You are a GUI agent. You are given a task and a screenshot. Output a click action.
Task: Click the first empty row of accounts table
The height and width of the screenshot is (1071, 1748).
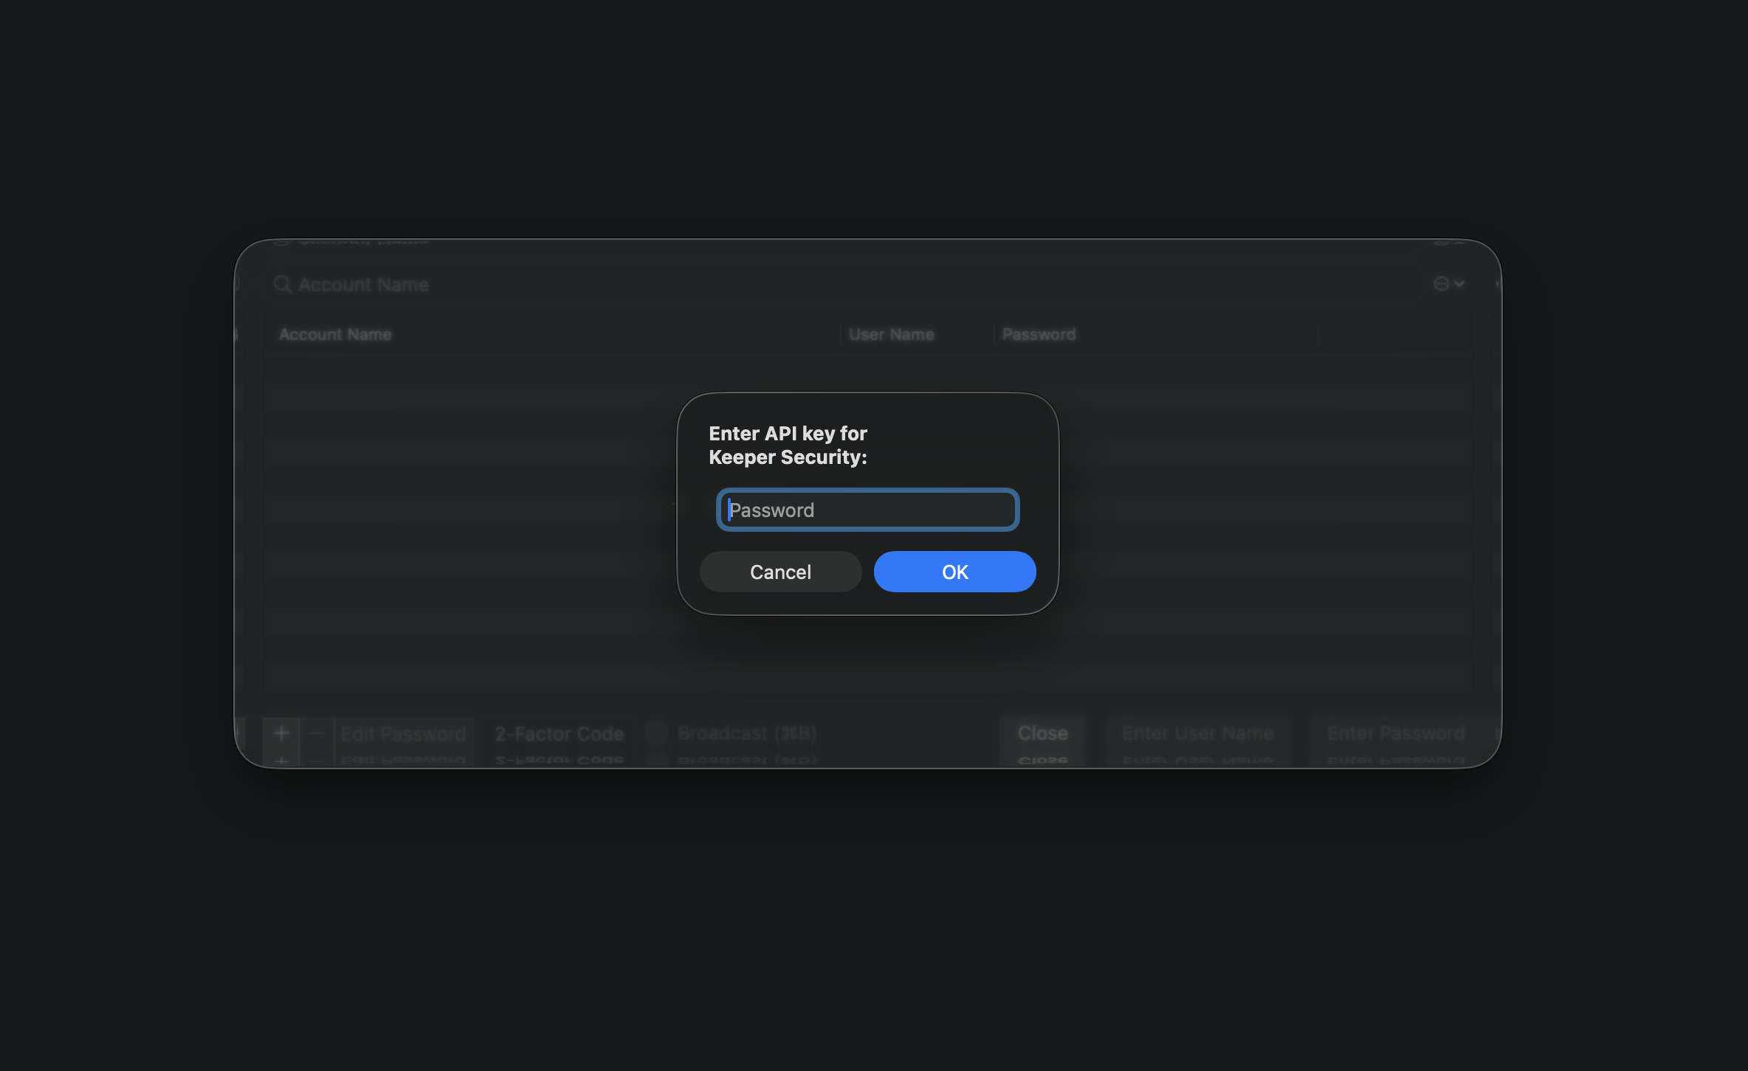tap(472, 368)
